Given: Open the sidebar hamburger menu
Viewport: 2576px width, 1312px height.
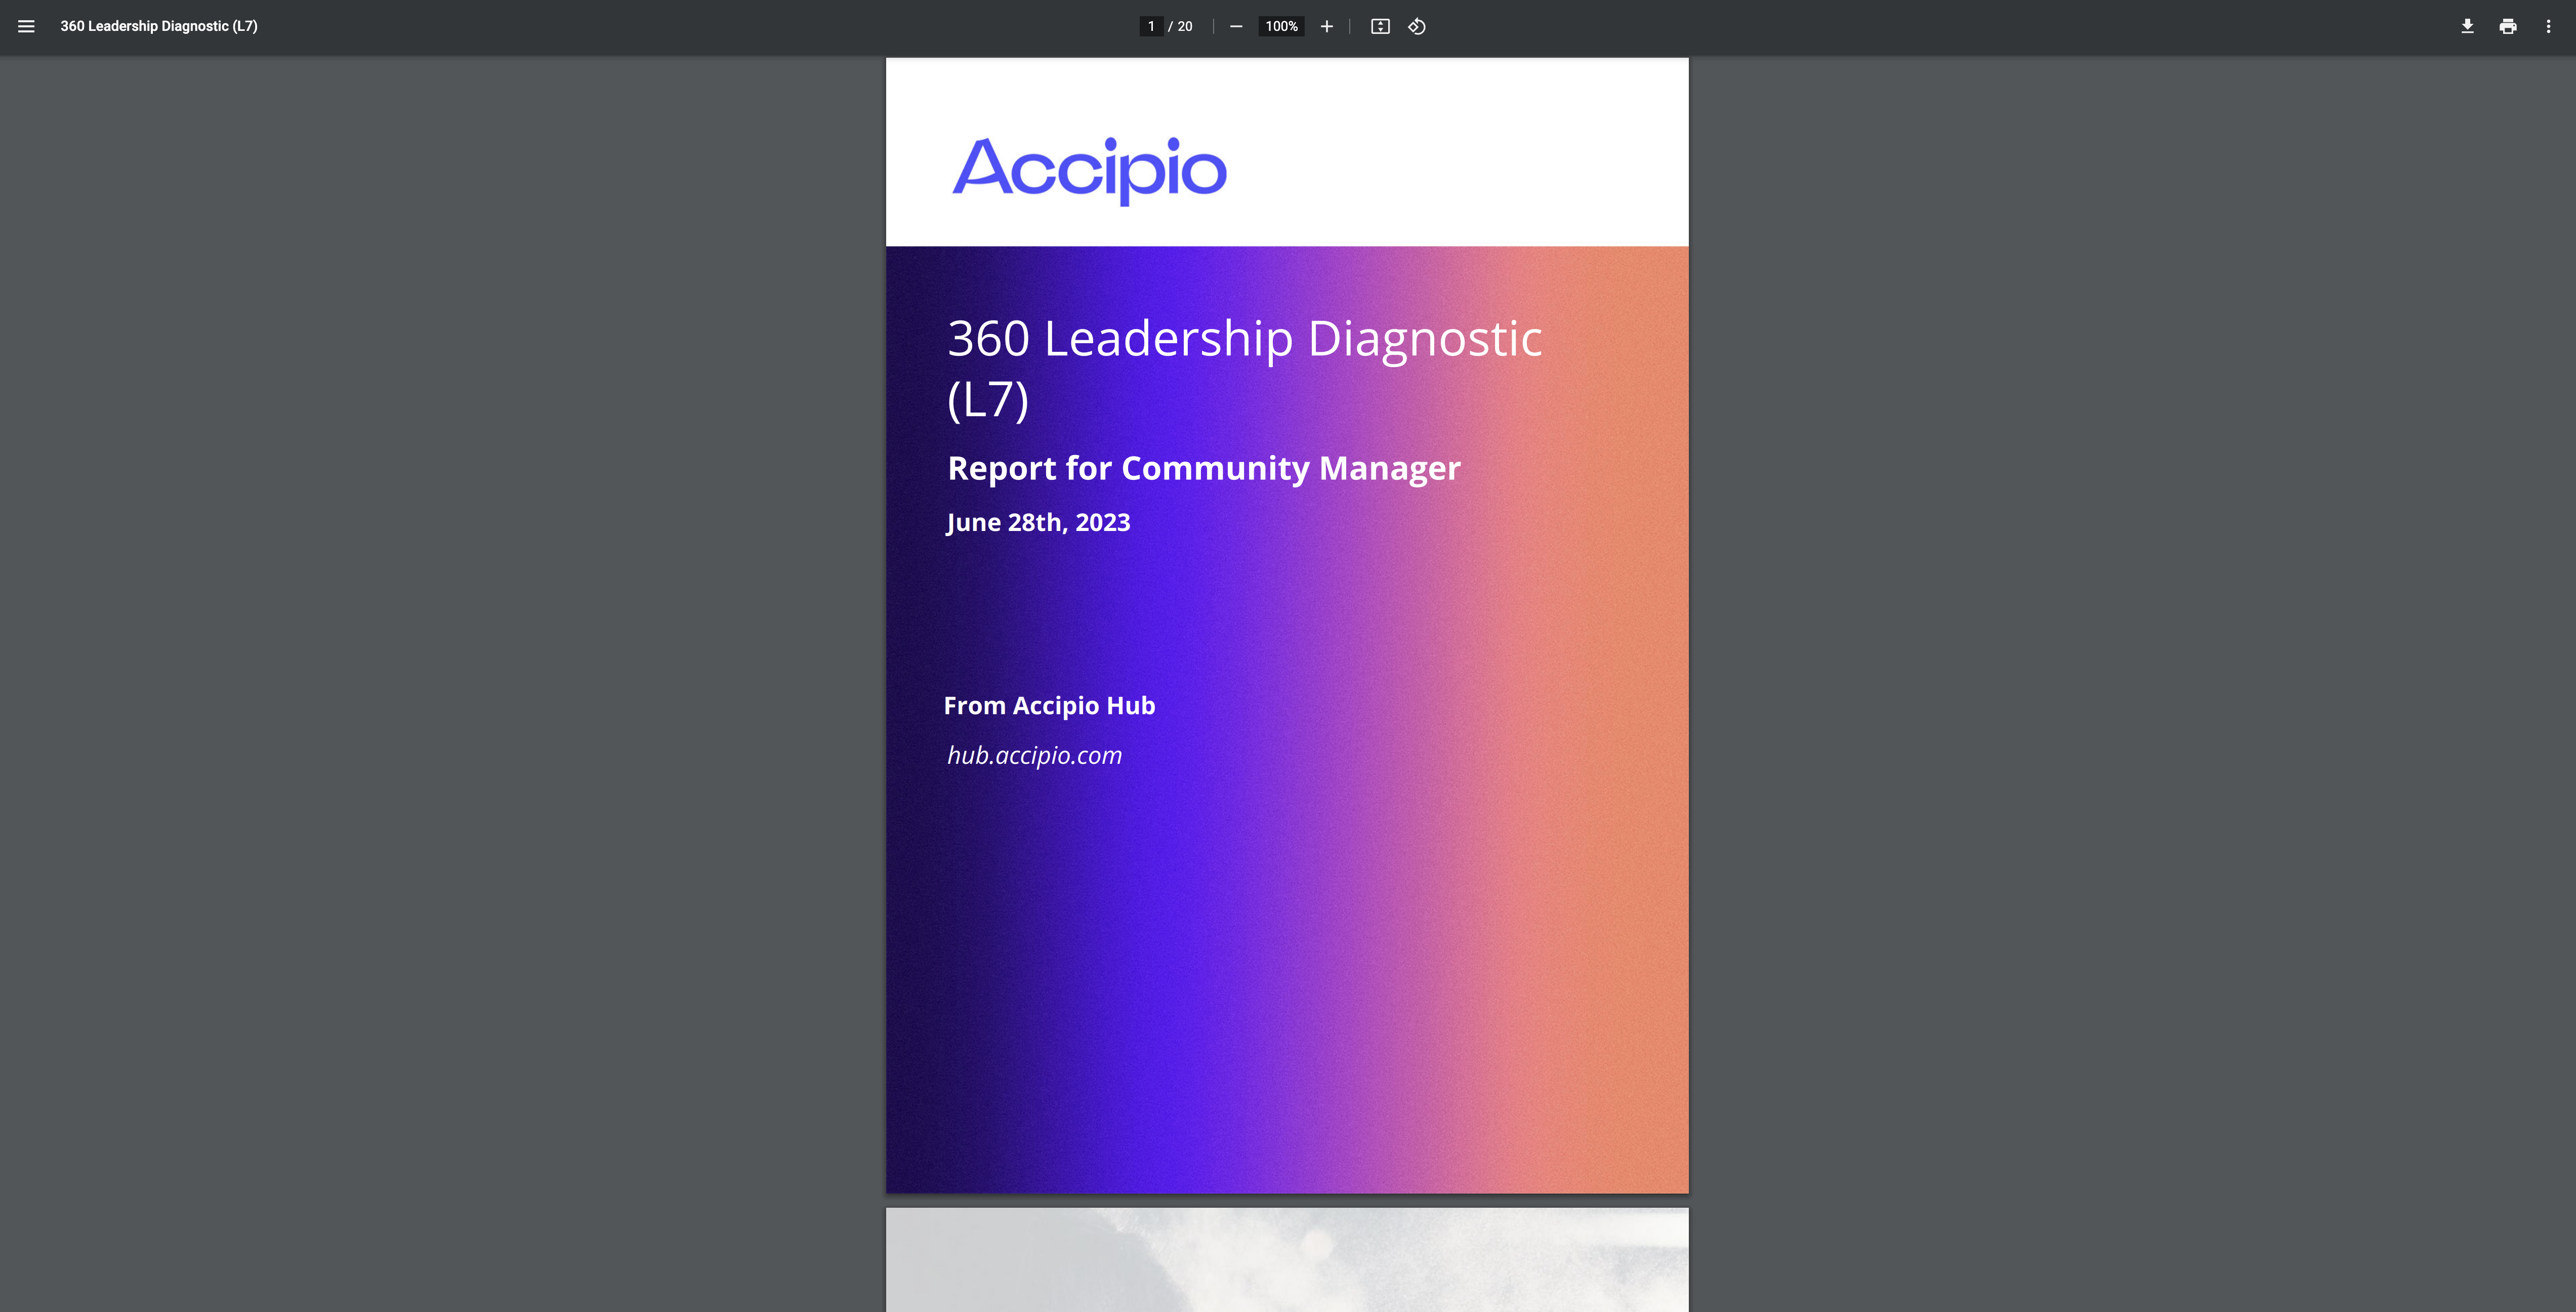Looking at the screenshot, I should pyautogui.click(x=27, y=27).
